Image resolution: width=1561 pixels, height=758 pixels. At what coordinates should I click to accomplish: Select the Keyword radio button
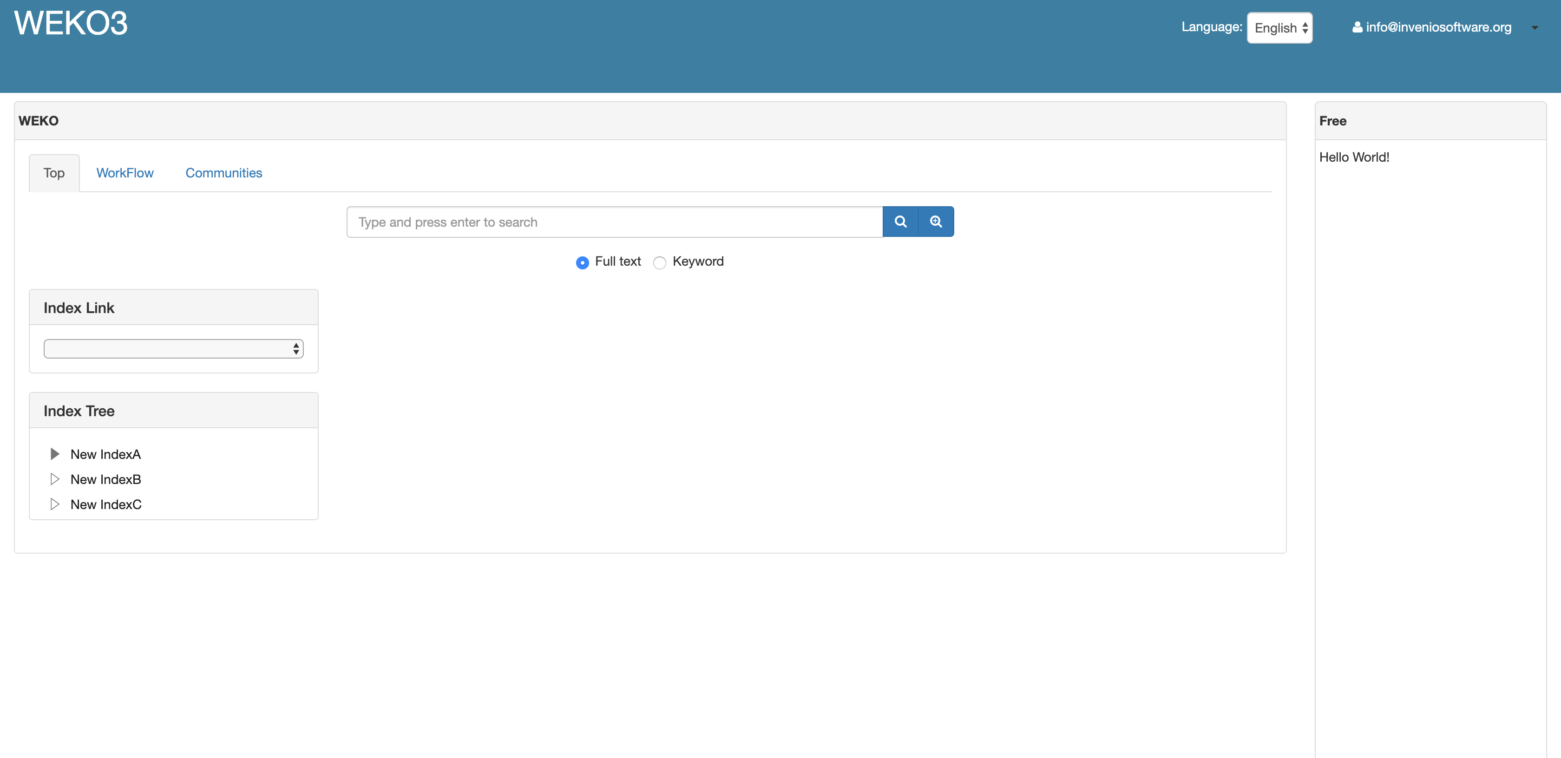click(659, 262)
